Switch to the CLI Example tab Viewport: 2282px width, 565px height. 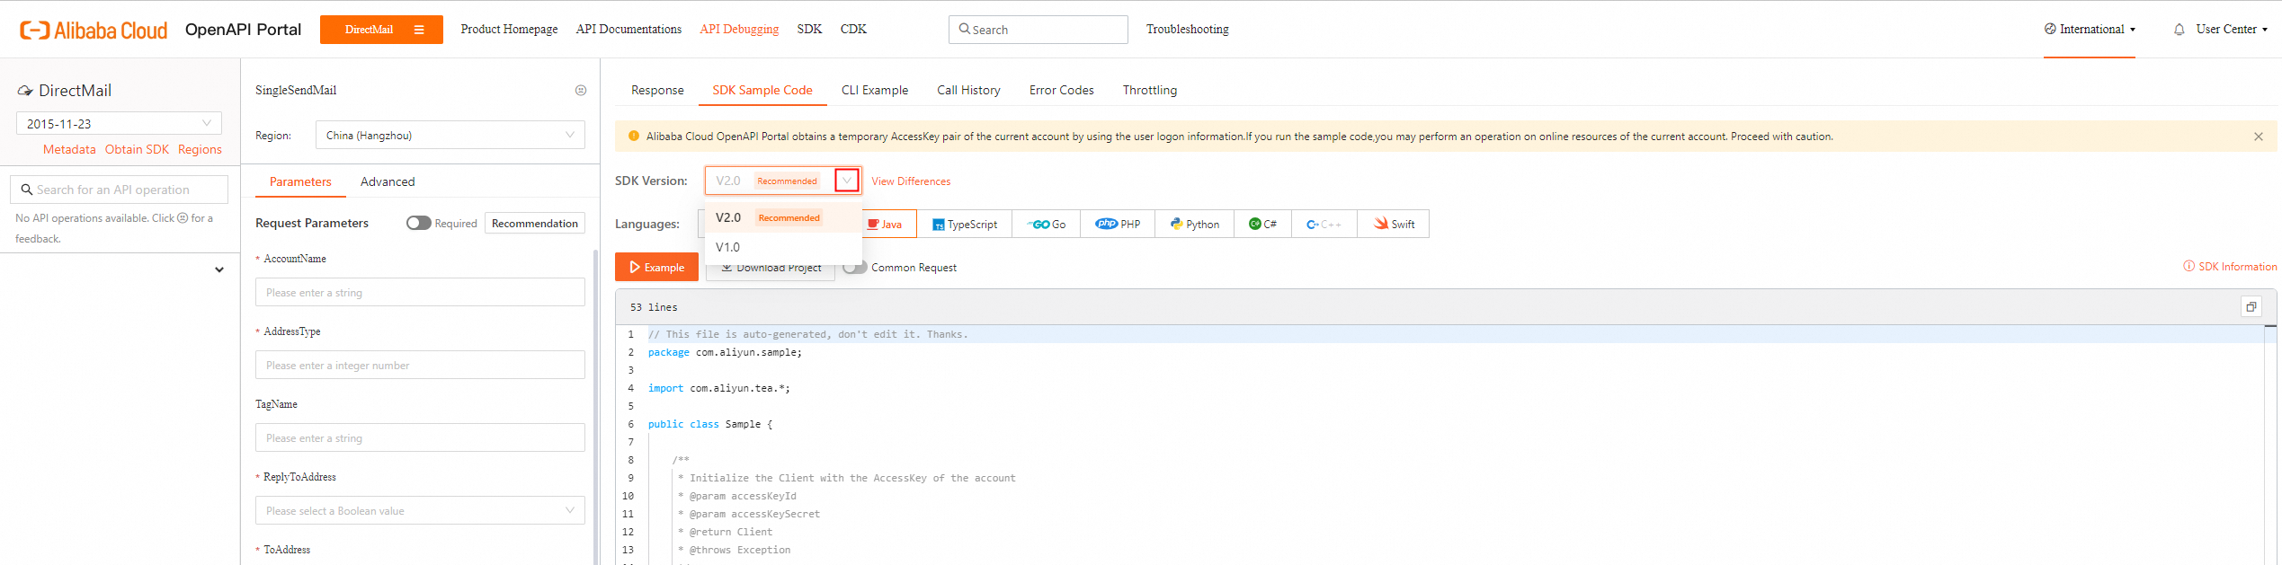coord(875,91)
